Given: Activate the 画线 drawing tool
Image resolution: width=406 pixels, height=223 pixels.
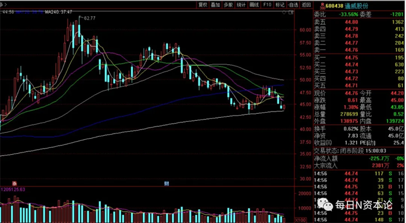Looking at the screenshot, I should click(x=254, y=5).
